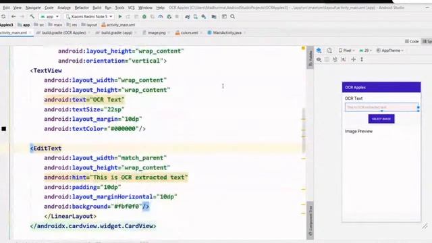Click SELECT IMAGE button in preview
The height and width of the screenshot is (243, 432).
[x=381, y=119]
